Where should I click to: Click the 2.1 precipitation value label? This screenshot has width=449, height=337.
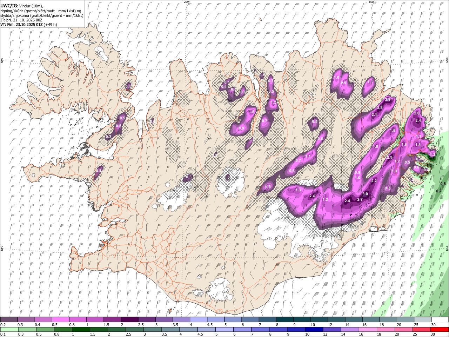point(374,114)
